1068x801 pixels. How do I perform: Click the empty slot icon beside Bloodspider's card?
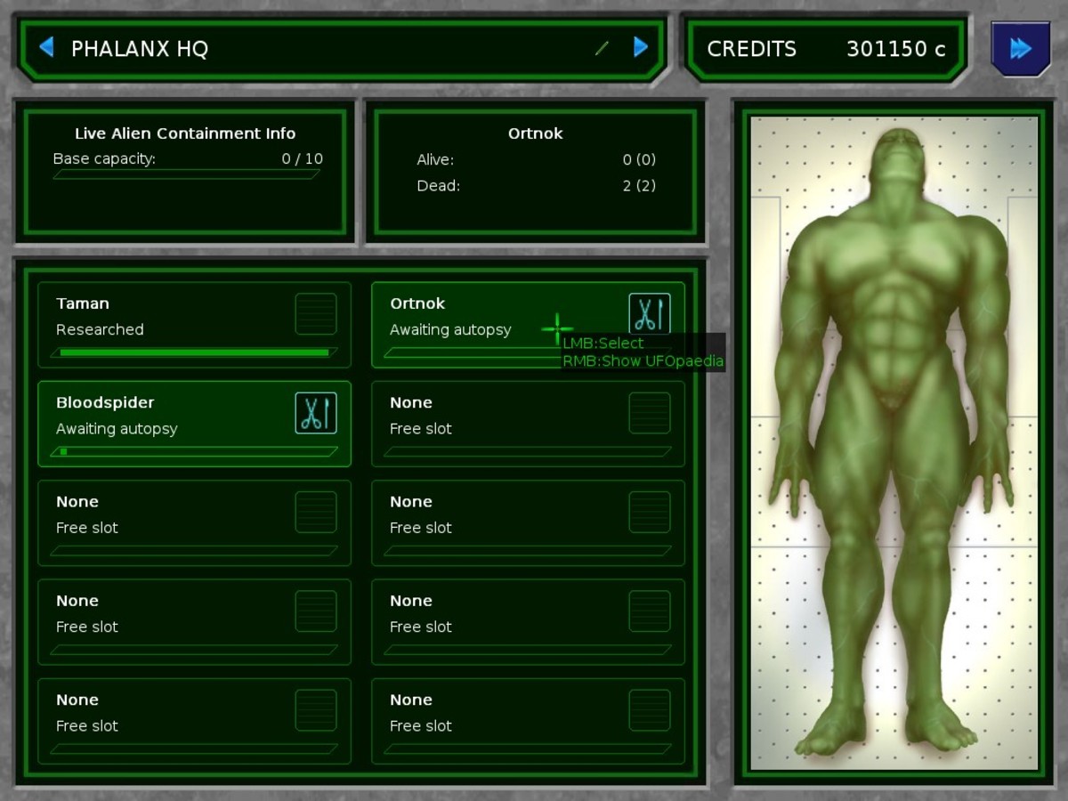(x=650, y=413)
